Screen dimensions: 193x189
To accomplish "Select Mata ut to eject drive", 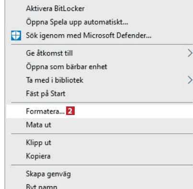I will pyautogui.click(x=39, y=125).
